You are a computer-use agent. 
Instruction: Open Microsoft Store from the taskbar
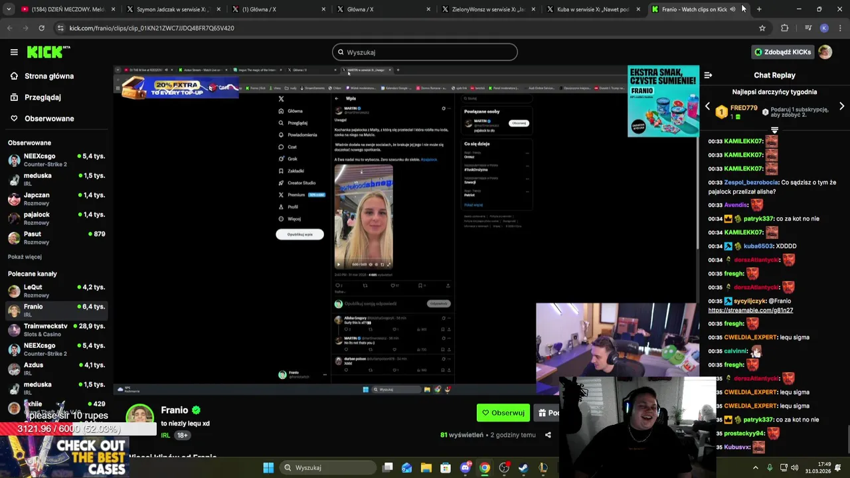[446, 467]
